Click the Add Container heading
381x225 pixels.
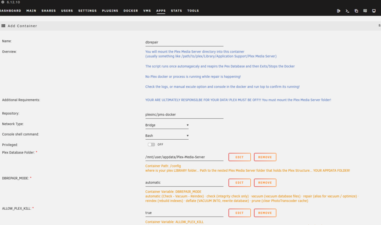(22, 26)
